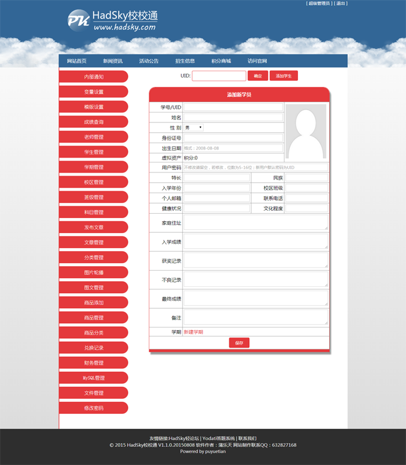Open 学期管理 in the sidebar
Screen dimensions: 406x465
(x=94, y=167)
